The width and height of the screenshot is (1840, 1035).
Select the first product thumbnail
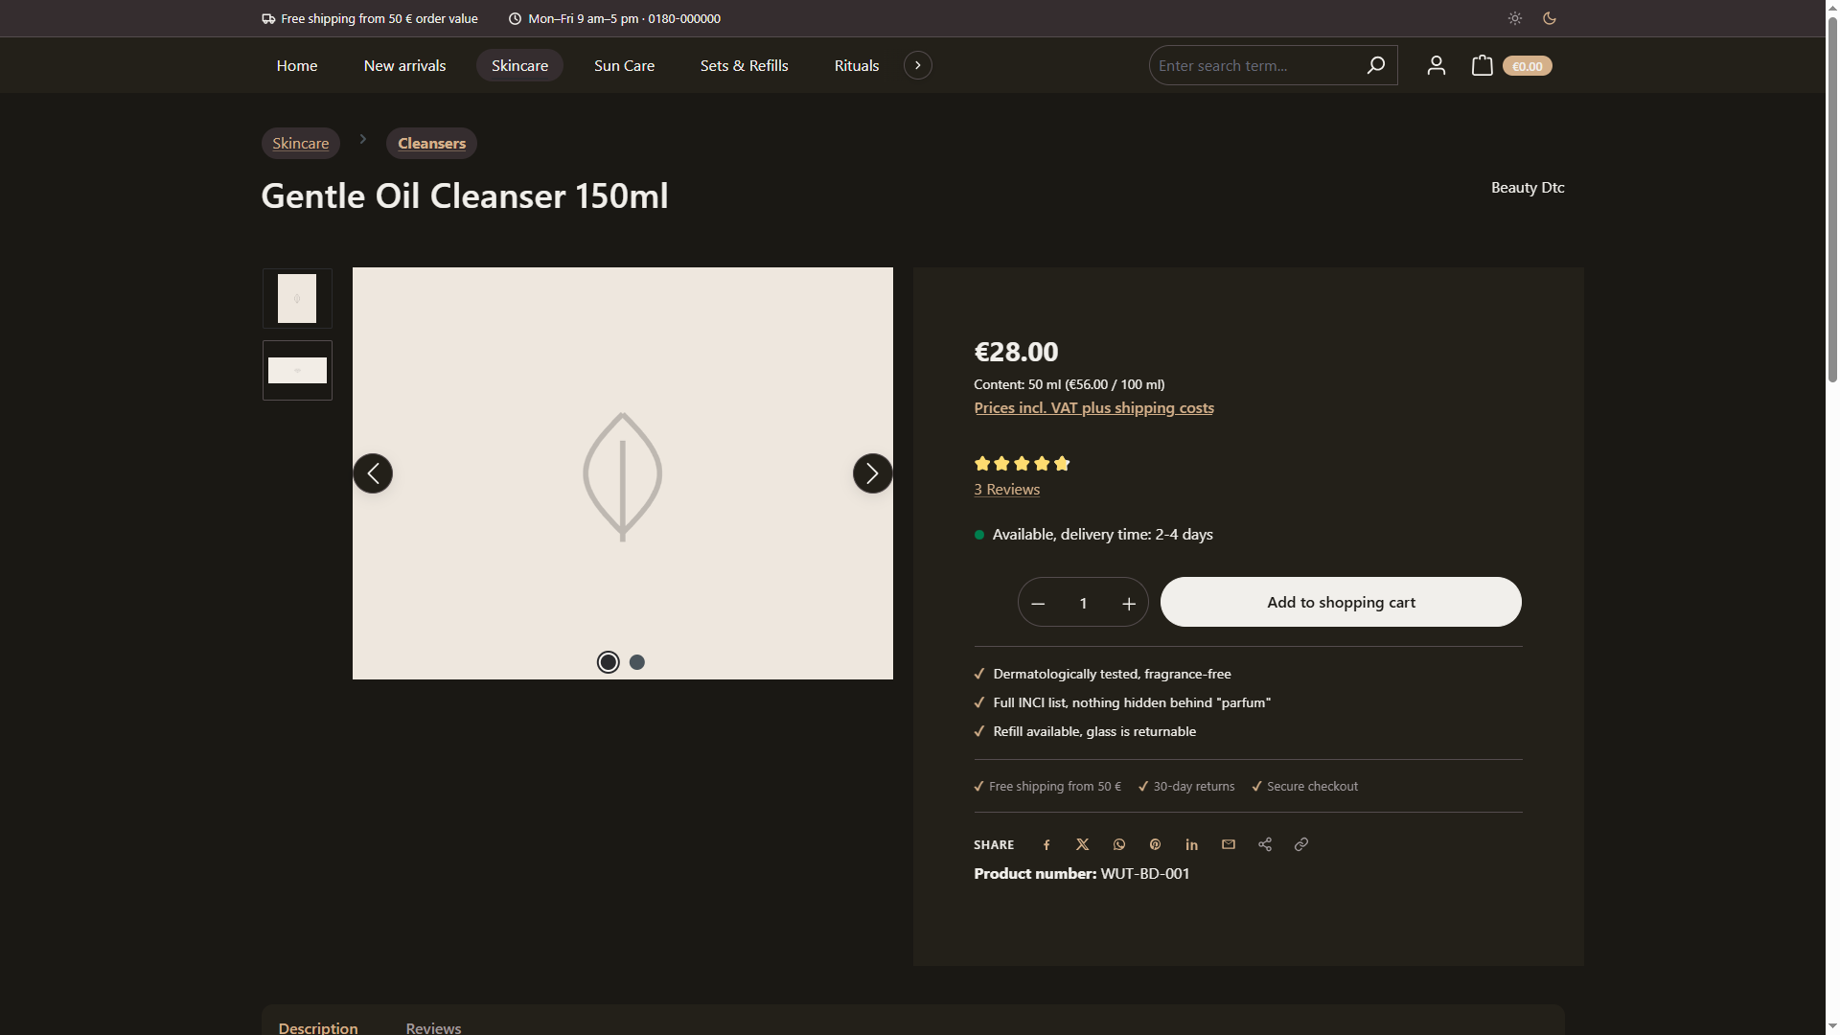(x=297, y=298)
